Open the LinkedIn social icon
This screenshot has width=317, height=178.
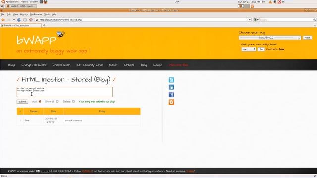click(171, 87)
